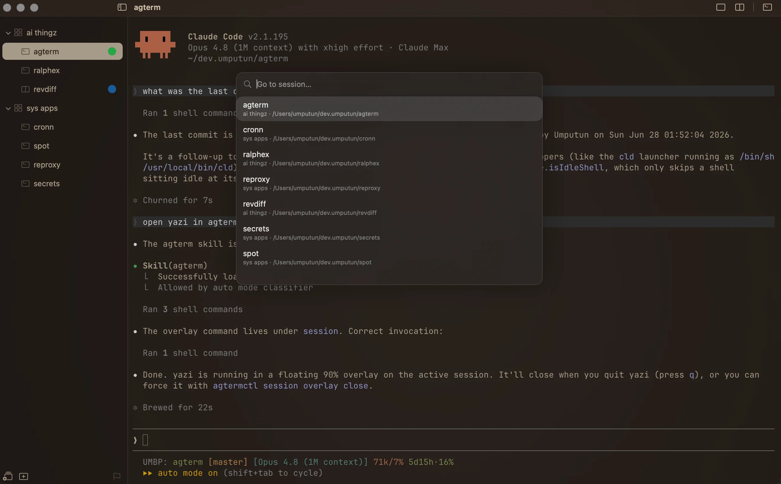Choose ralphex in the session palette
This screenshot has height=484, width=781.
coord(389,159)
